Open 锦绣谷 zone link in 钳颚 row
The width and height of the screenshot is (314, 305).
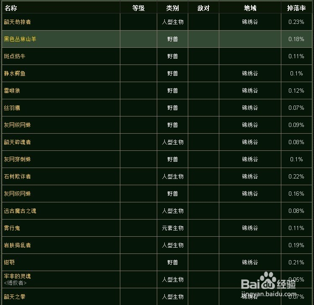point(250,262)
